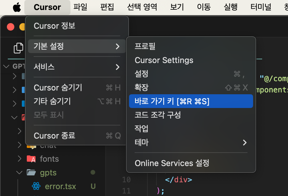Open the 파일 menu

(x=80, y=7)
